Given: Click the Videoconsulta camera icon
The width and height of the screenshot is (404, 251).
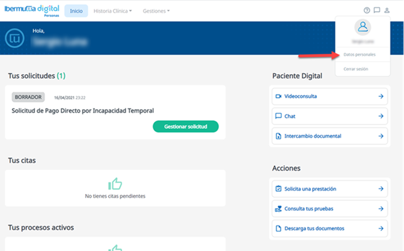Looking at the screenshot, I should (x=278, y=97).
